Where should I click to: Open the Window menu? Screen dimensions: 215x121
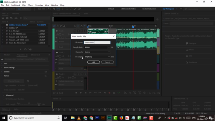pyautogui.click(x=54, y=5)
